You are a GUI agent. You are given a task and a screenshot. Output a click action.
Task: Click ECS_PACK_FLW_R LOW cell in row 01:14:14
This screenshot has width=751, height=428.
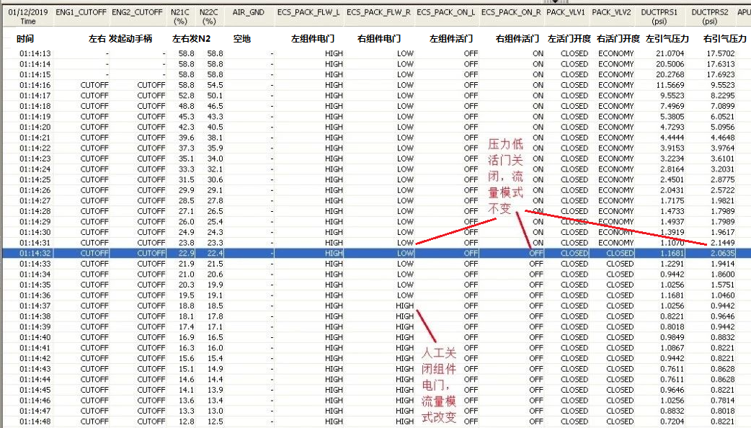coord(405,64)
